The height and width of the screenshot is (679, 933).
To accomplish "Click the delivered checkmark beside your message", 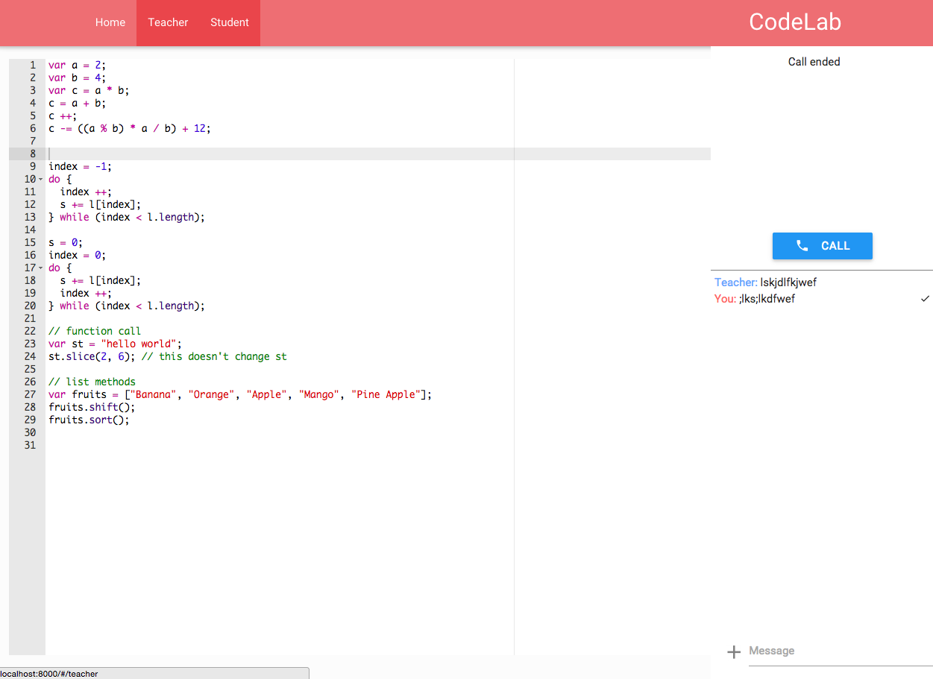I will [925, 299].
